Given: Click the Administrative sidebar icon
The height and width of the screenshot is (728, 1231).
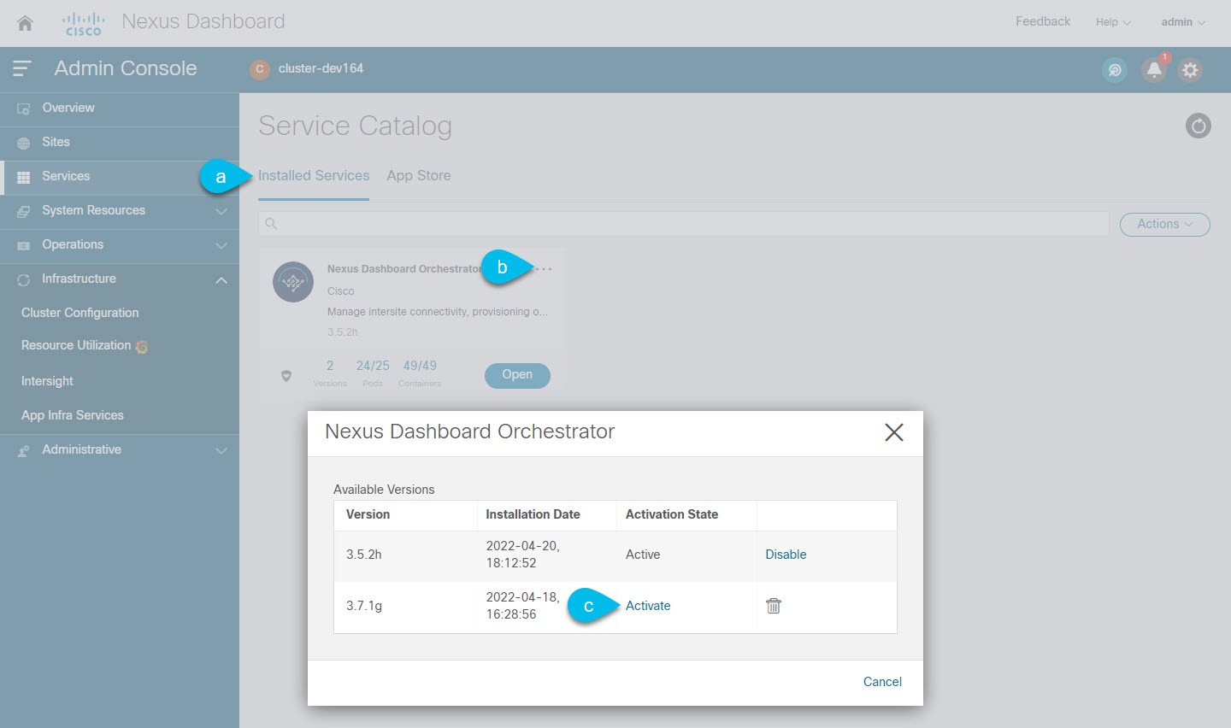Looking at the screenshot, I should tap(24, 450).
